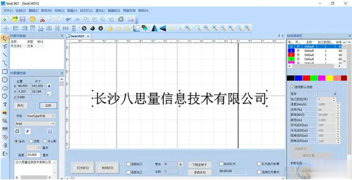Click the size lock icon beside 141.035

point(49,86)
